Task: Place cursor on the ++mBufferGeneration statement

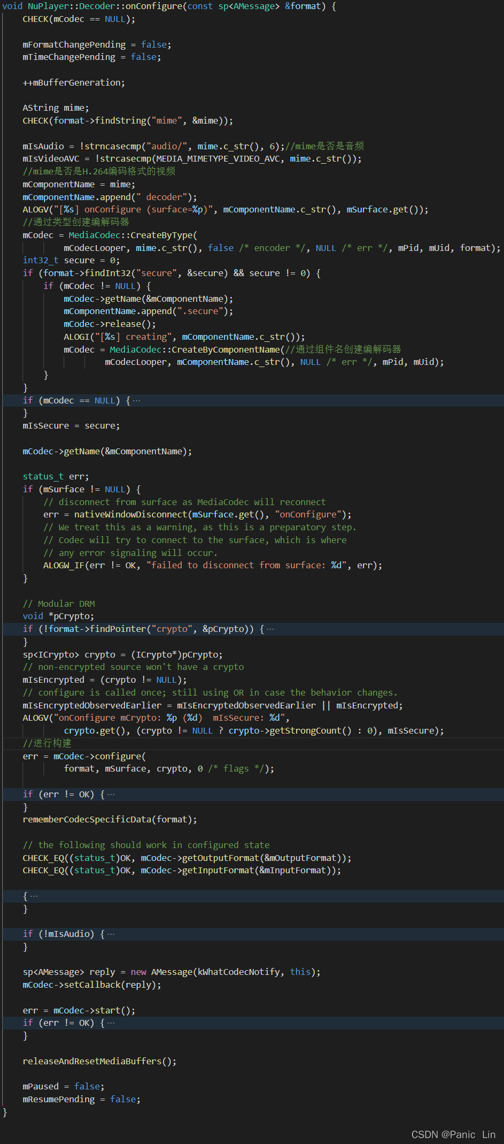Action: point(73,83)
